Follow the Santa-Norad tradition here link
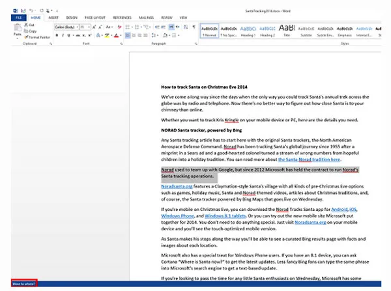Image resolution: width=391 pixels, height=291 pixels. click(x=309, y=159)
